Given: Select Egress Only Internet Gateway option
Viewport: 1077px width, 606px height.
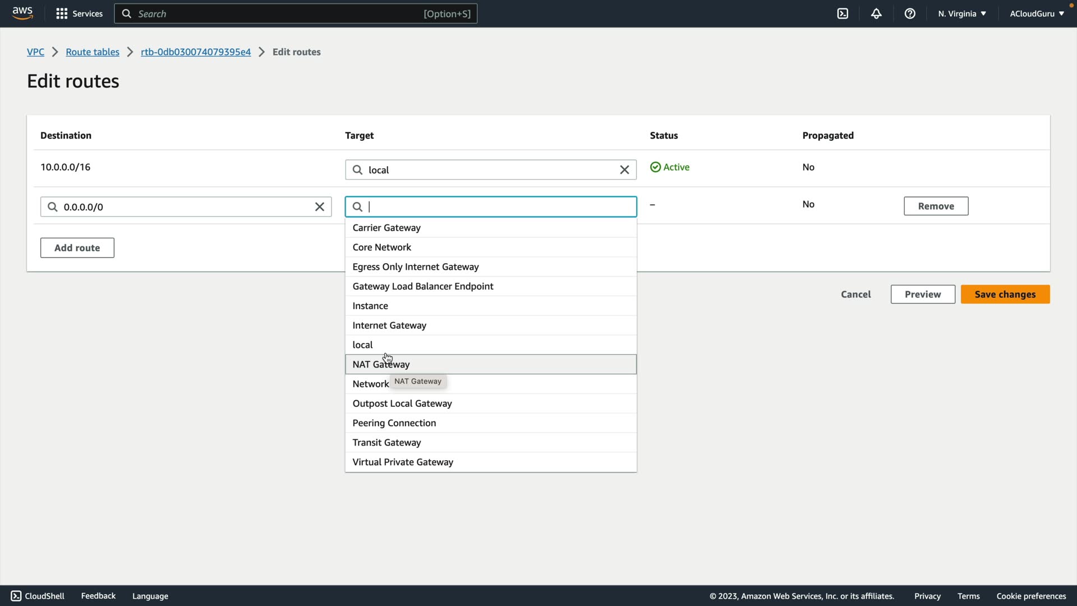Looking at the screenshot, I should point(415,267).
